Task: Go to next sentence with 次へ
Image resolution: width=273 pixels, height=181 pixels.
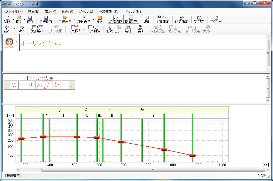Action: (22, 29)
